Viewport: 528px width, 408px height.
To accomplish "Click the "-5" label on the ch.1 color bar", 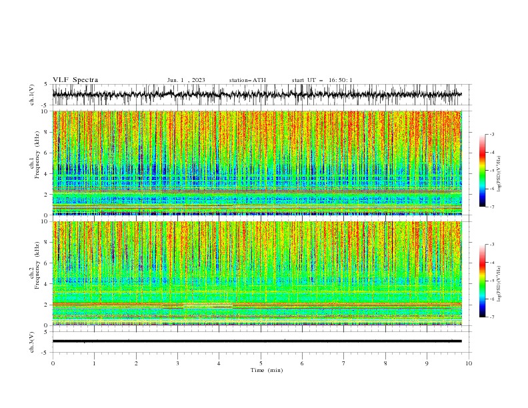I will tap(492, 171).
